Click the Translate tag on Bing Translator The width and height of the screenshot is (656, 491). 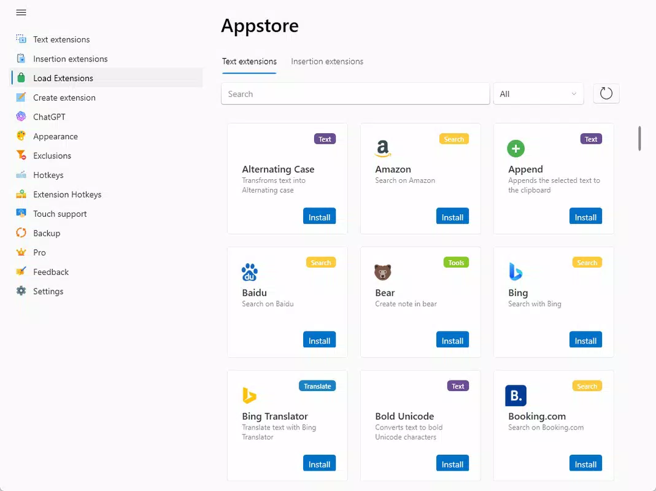click(x=317, y=386)
